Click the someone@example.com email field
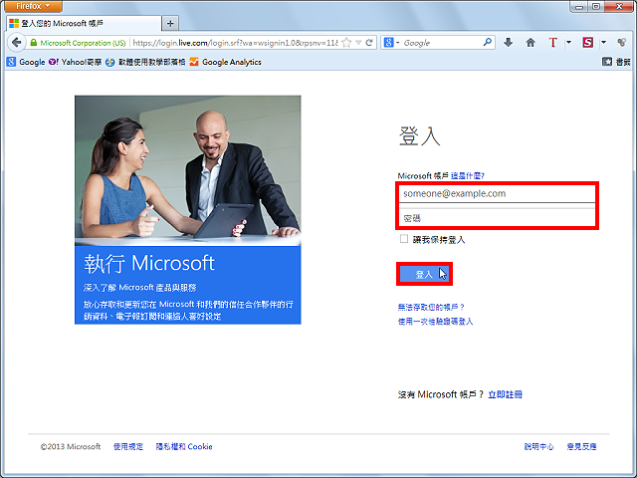The height and width of the screenshot is (478, 637). click(498, 194)
